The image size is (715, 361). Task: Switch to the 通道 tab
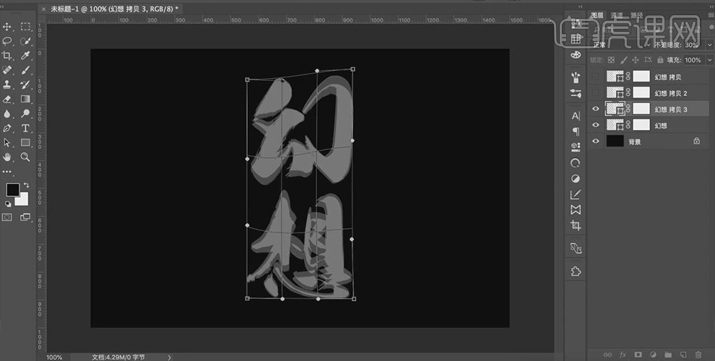click(617, 15)
